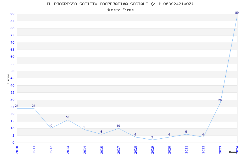Select the data label 24 above year 2011
Image resolution: width=240 pixels, height=155 pixels.
point(34,106)
